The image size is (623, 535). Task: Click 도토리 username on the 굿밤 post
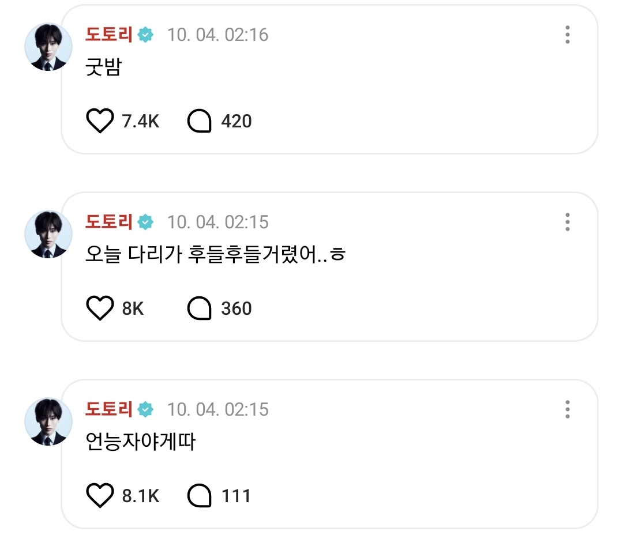pos(109,35)
